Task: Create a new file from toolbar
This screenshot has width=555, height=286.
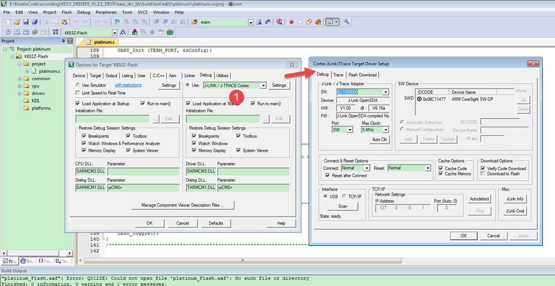Action: click(x=8, y=22)
